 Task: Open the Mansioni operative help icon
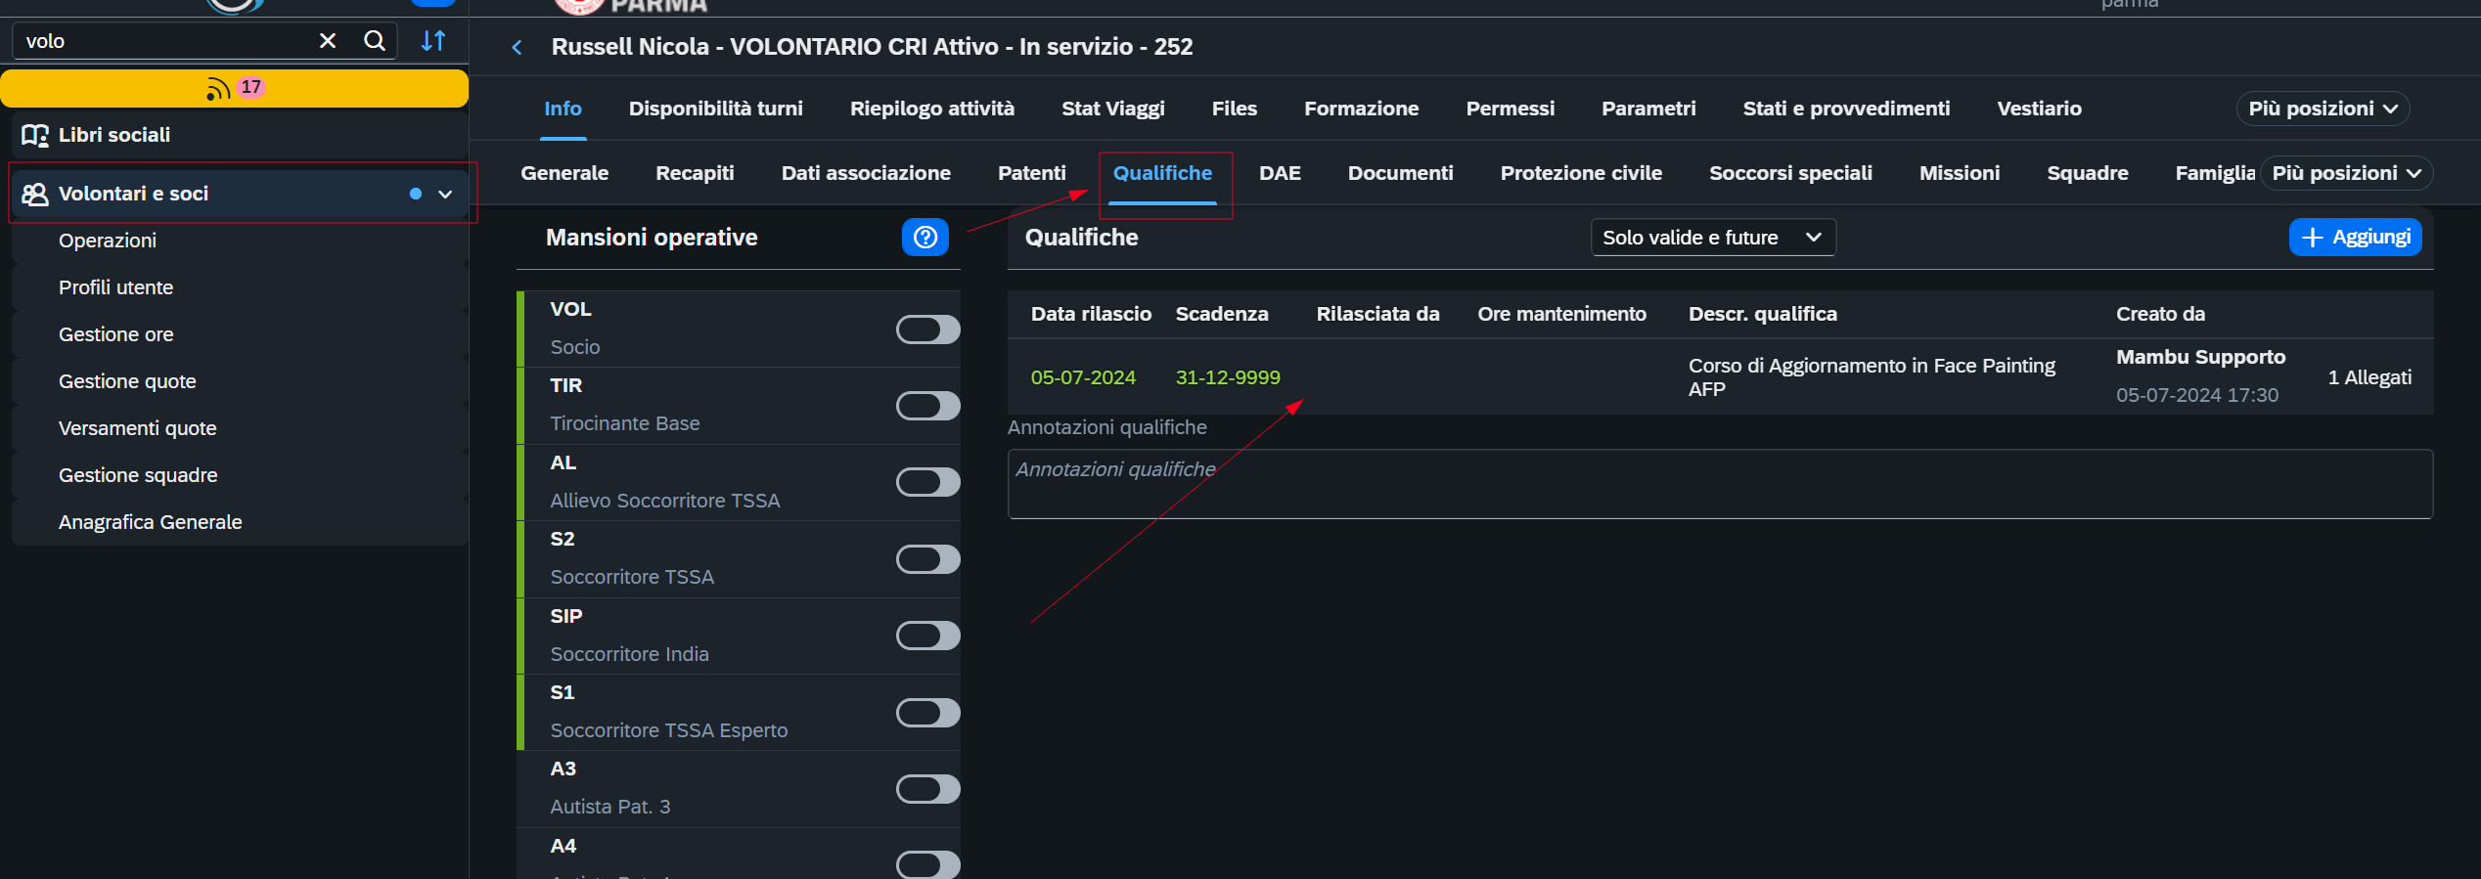click(x=925, y=238)
